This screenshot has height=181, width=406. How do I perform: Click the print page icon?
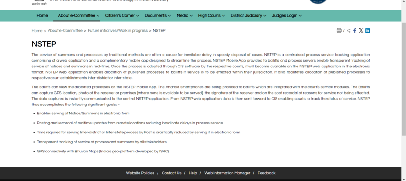(339, 31)
